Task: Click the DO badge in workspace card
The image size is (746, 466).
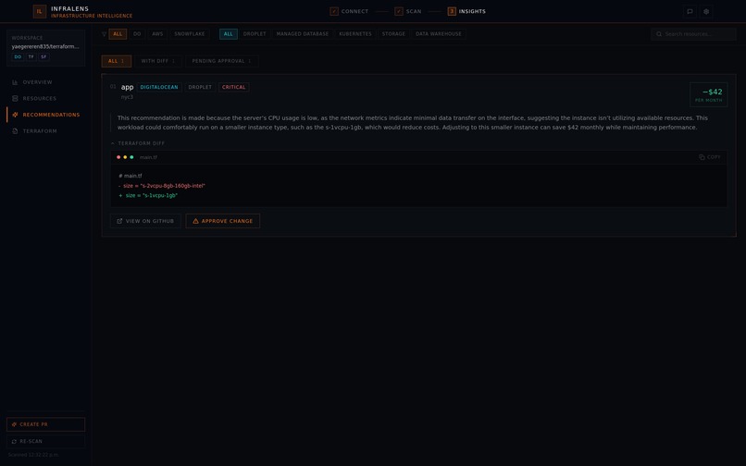Action: point(18,56)
